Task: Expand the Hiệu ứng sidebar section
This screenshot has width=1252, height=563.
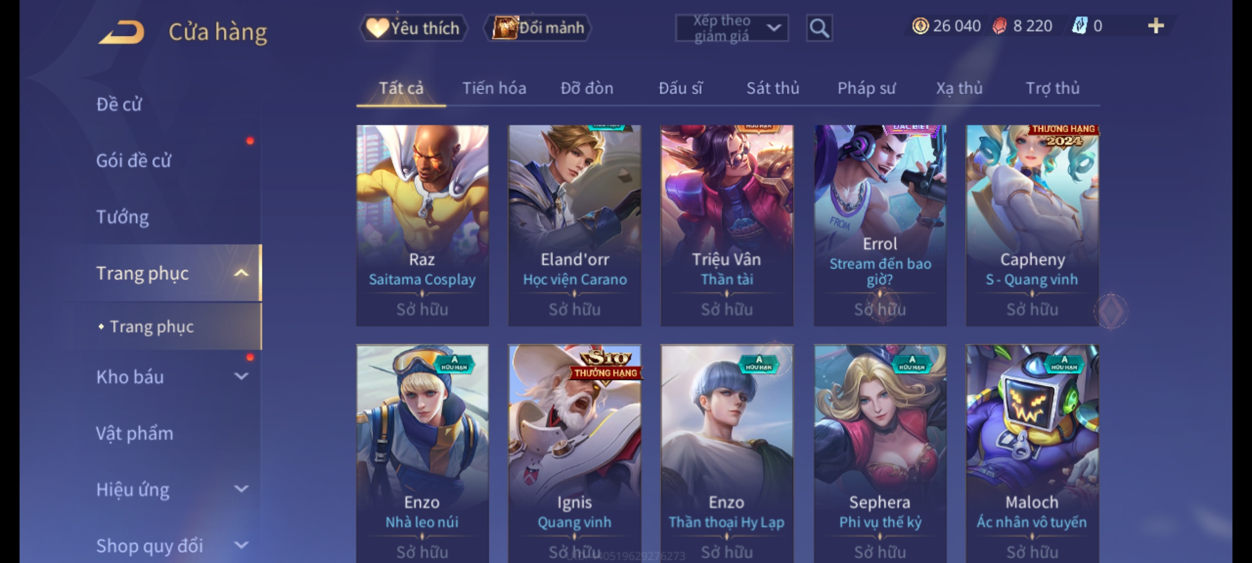Action: point(241,489)
